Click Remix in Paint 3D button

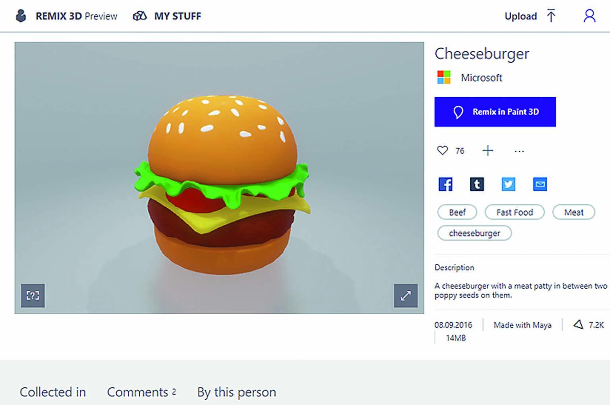click(495, 112)
